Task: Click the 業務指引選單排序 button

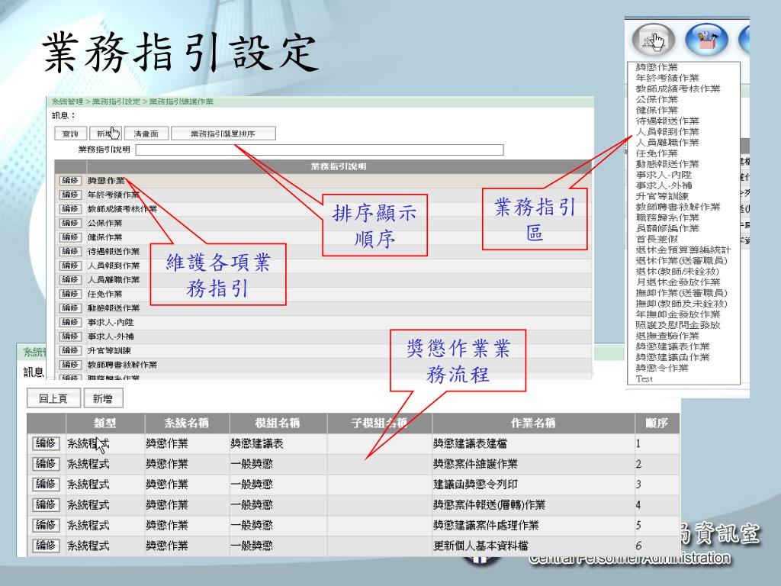Action: (223, 134)
